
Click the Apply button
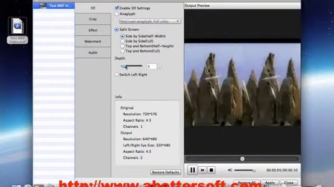pos(270,182)
